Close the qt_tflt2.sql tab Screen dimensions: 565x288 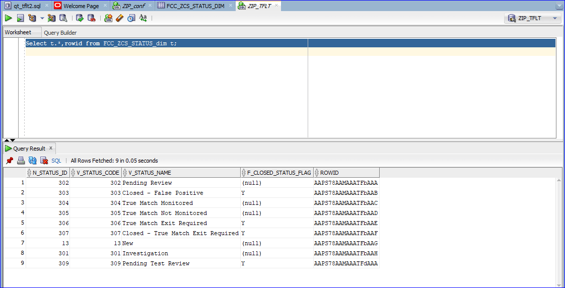(46, 6)
